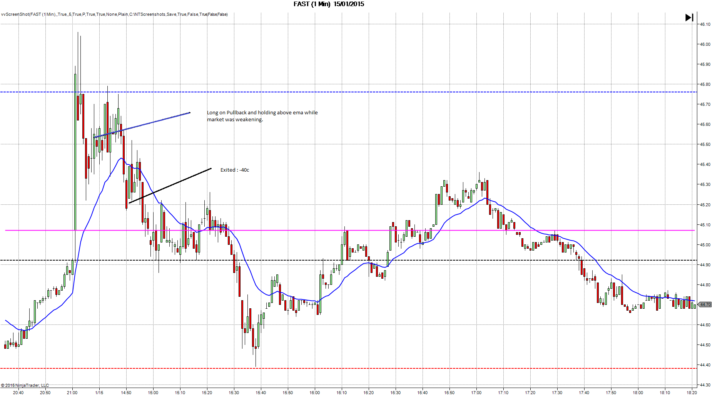Image resolution: width=715 pixels, height=398 pixels.
Task: Click the 45.30 price axis label
Action: pyautogui.click(x=705, y=184)
